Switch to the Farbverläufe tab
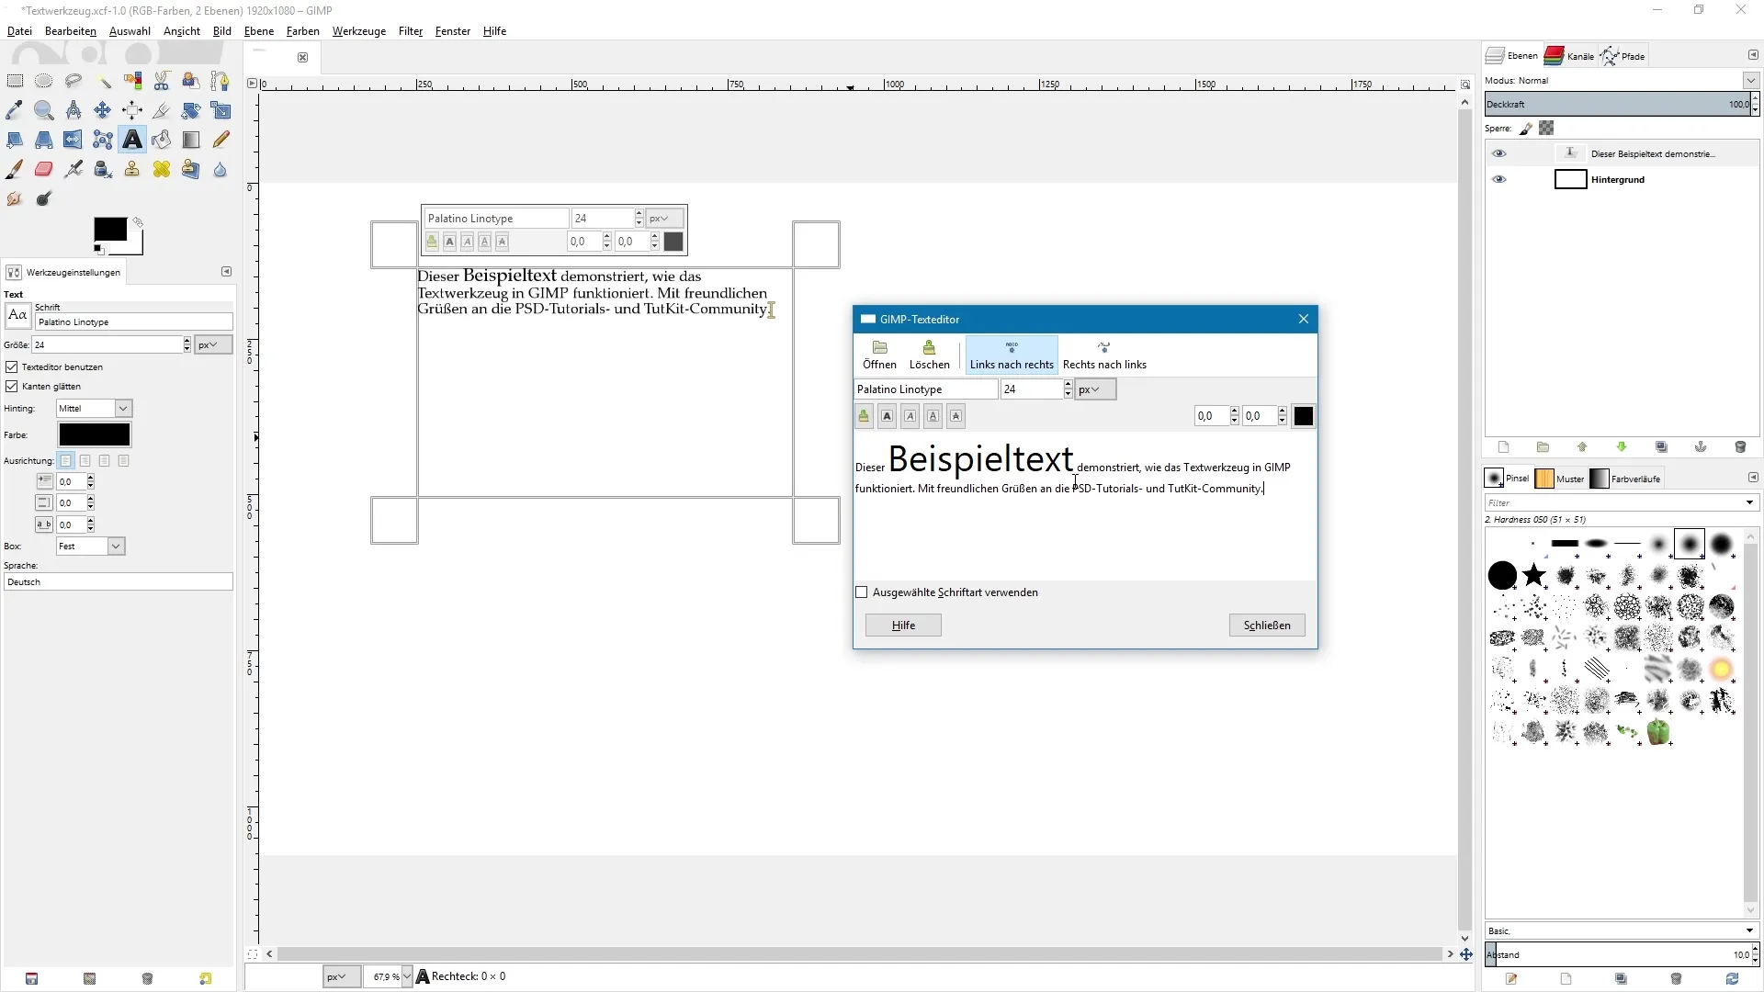 [1626, 479]
